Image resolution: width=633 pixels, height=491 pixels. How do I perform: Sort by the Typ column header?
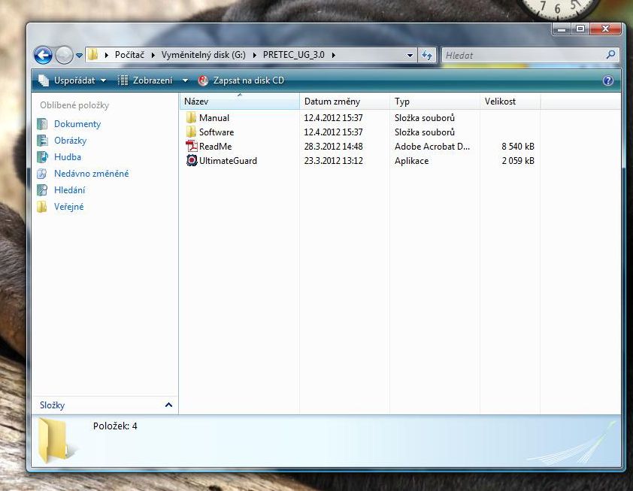coord(435,102)
